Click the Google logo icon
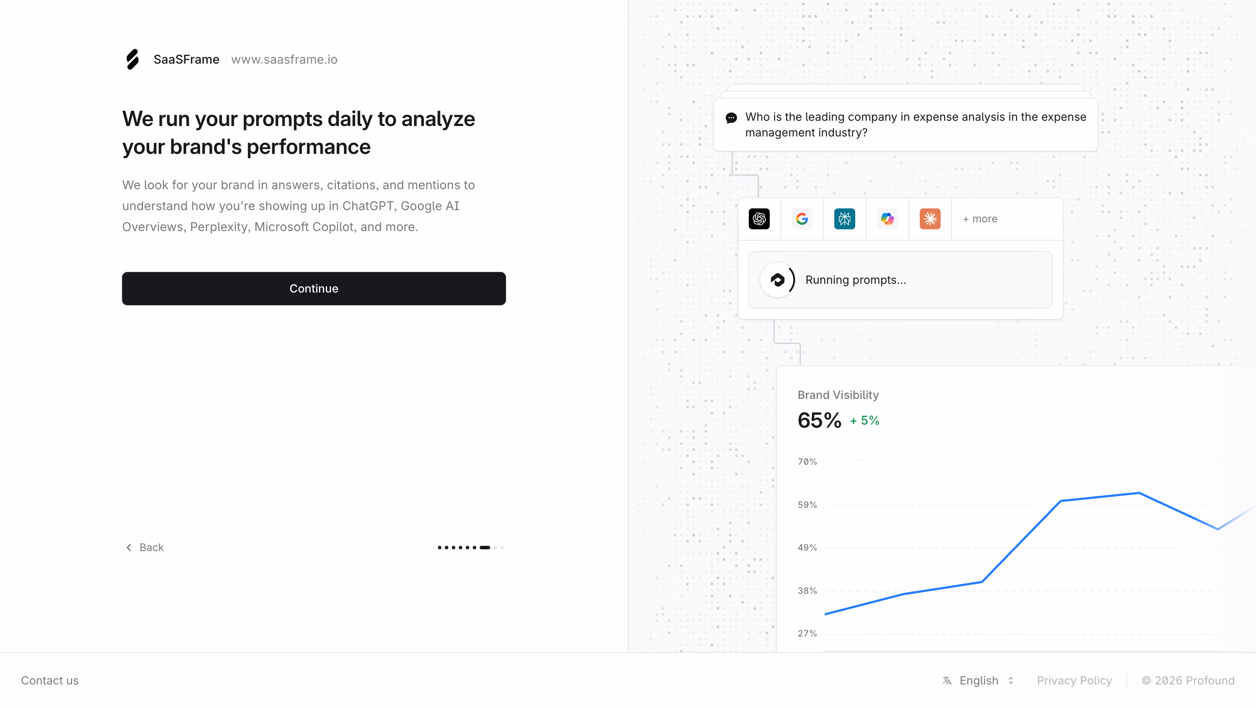 802,219
